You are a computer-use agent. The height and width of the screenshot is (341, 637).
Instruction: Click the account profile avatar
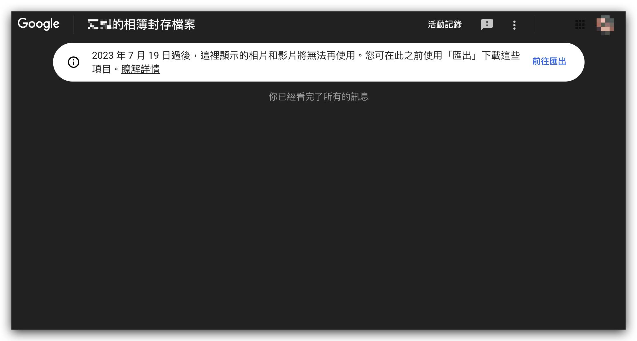coord(605,25)
